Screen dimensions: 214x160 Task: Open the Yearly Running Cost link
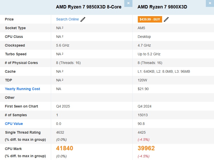(22, 89)
